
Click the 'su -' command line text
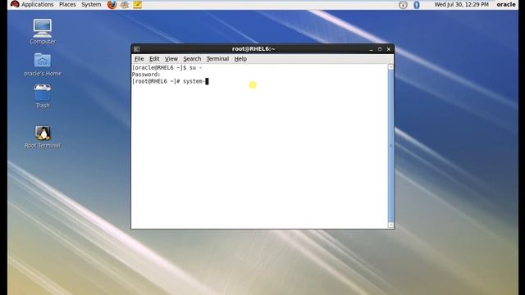(195, 68)
